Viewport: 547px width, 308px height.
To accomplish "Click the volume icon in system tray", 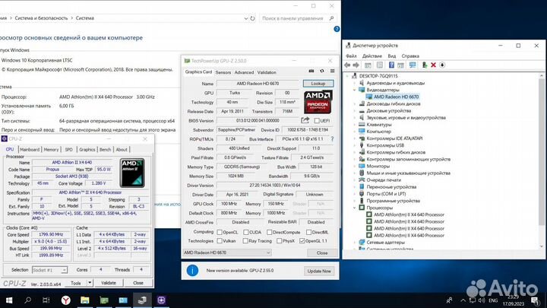I will [x=482, y=300].
